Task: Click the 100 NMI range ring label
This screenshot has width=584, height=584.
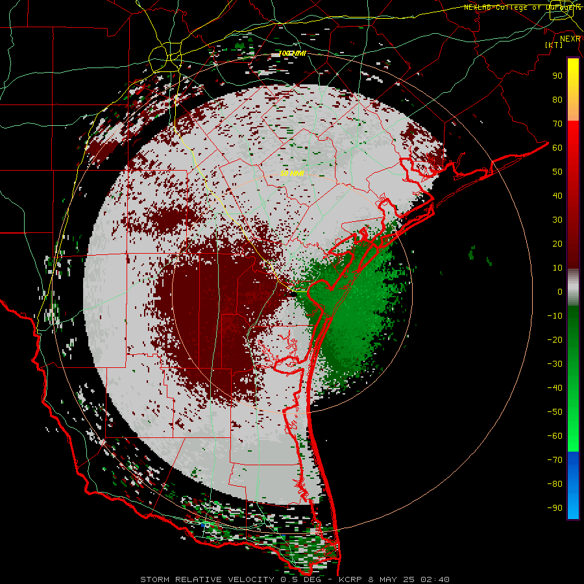Action: (293, 54)
